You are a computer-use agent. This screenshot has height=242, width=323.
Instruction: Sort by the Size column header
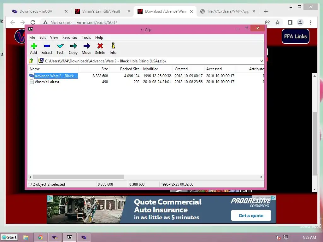tap(94, 69)
